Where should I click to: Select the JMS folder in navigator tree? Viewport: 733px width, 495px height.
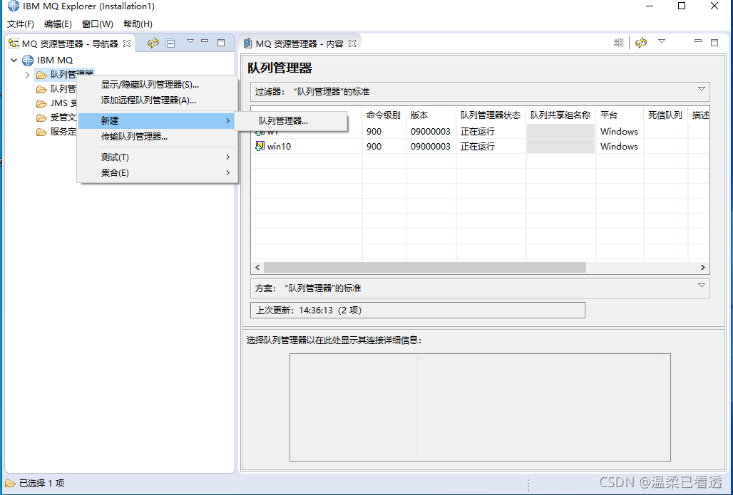pyautogui.click(x=57, y=103)
